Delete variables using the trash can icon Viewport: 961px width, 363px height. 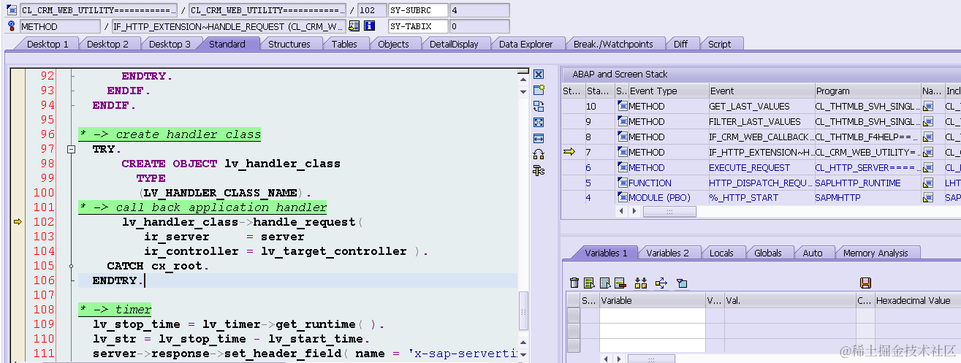[574, 283]
